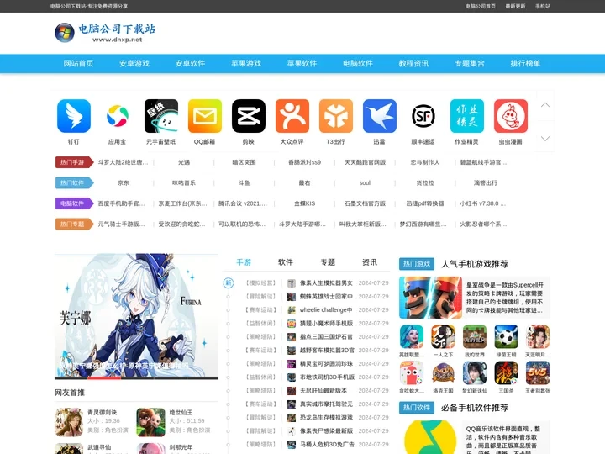Open 排行榜单 navigation item

[x=525, y=63]
